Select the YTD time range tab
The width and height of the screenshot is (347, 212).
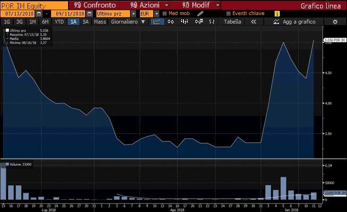59,22
